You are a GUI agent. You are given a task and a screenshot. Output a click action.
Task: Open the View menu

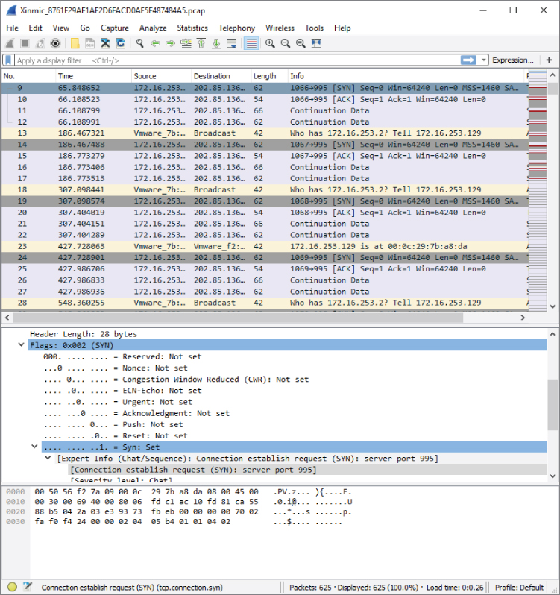click(x=60, y=28)
